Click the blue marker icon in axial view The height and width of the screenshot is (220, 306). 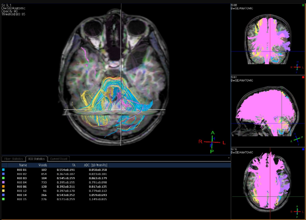click(303, 149)
